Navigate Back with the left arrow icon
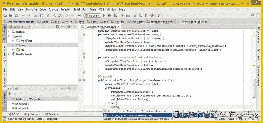This screenshot has height=123, width=263. tap(67, 15)
